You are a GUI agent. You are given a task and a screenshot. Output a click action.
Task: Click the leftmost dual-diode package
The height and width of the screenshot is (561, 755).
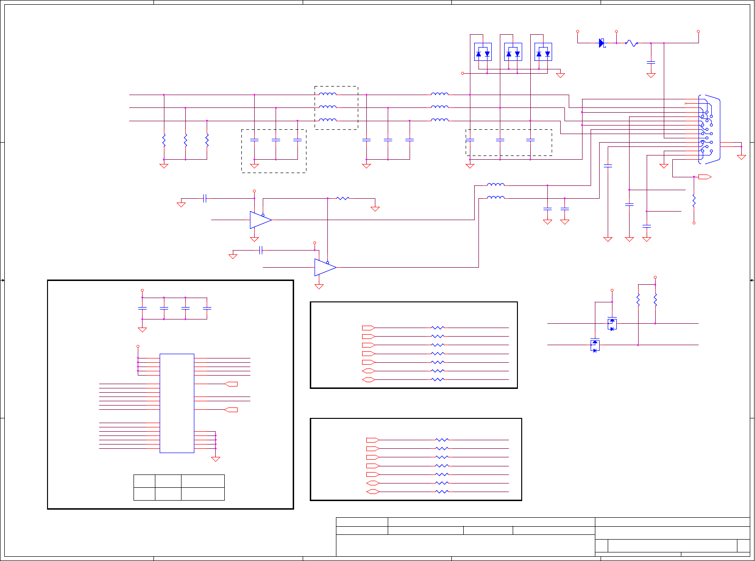pos(483,52)
